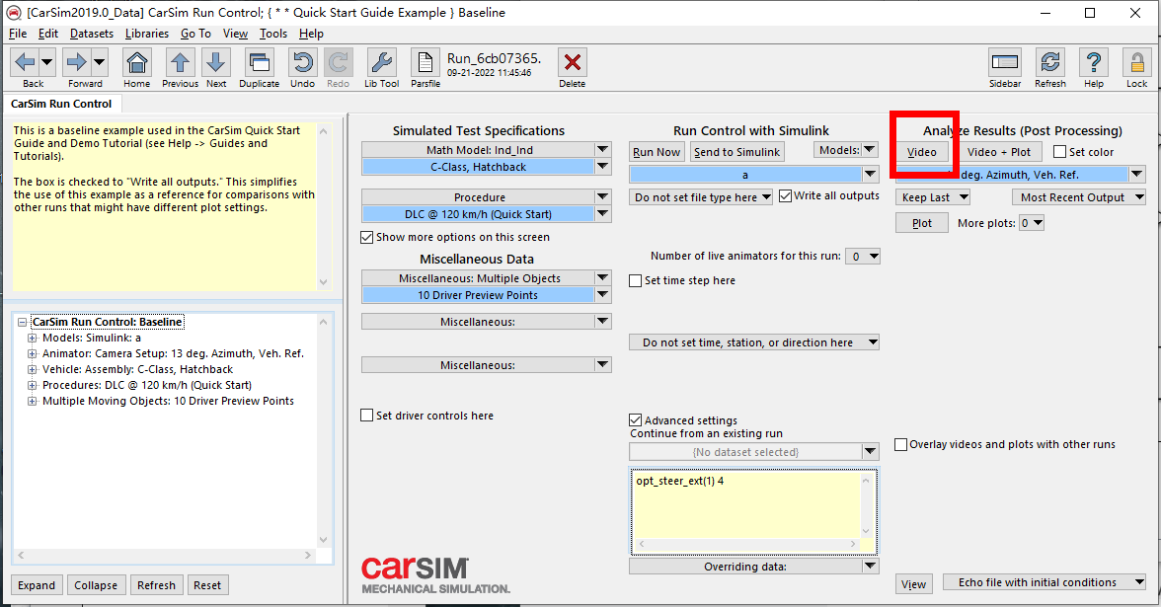Open Do not set time, station, or direction dropdown
Screen dimensions: 1161x607
click(x=754, y=342)
